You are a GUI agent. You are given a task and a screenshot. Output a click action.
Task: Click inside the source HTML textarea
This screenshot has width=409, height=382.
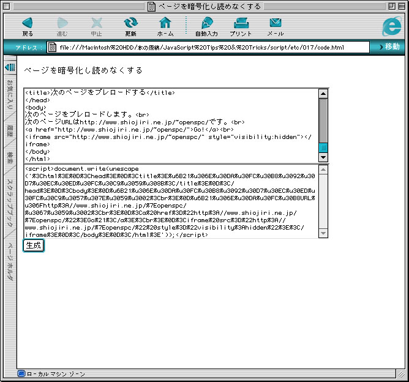click(171, 125)
